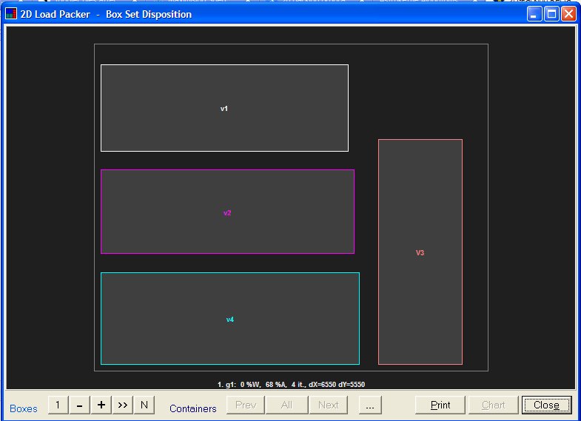Click the Next containers button

(x=329, y=405)
